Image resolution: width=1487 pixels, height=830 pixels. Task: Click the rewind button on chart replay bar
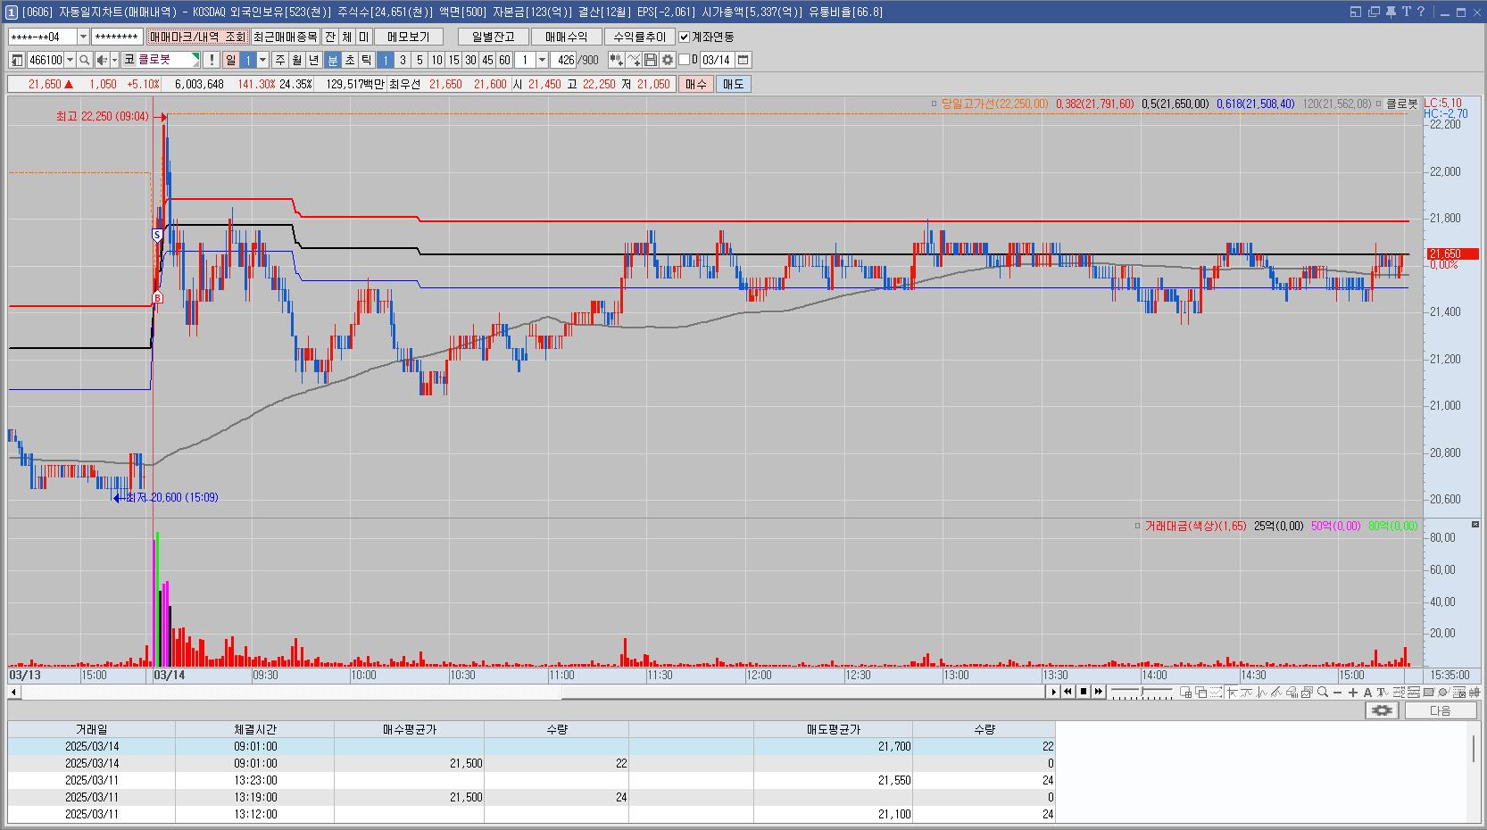[1067, 692]
